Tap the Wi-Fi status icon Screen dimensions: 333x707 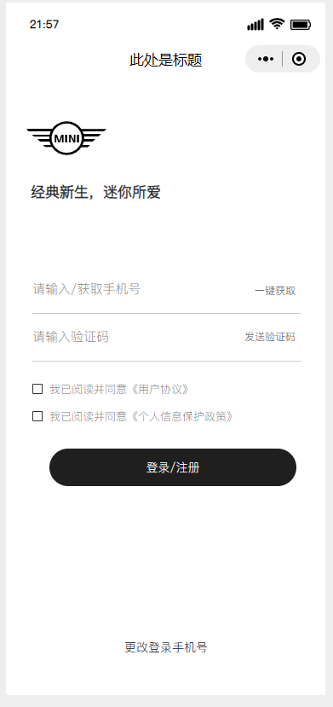(277, 24)
